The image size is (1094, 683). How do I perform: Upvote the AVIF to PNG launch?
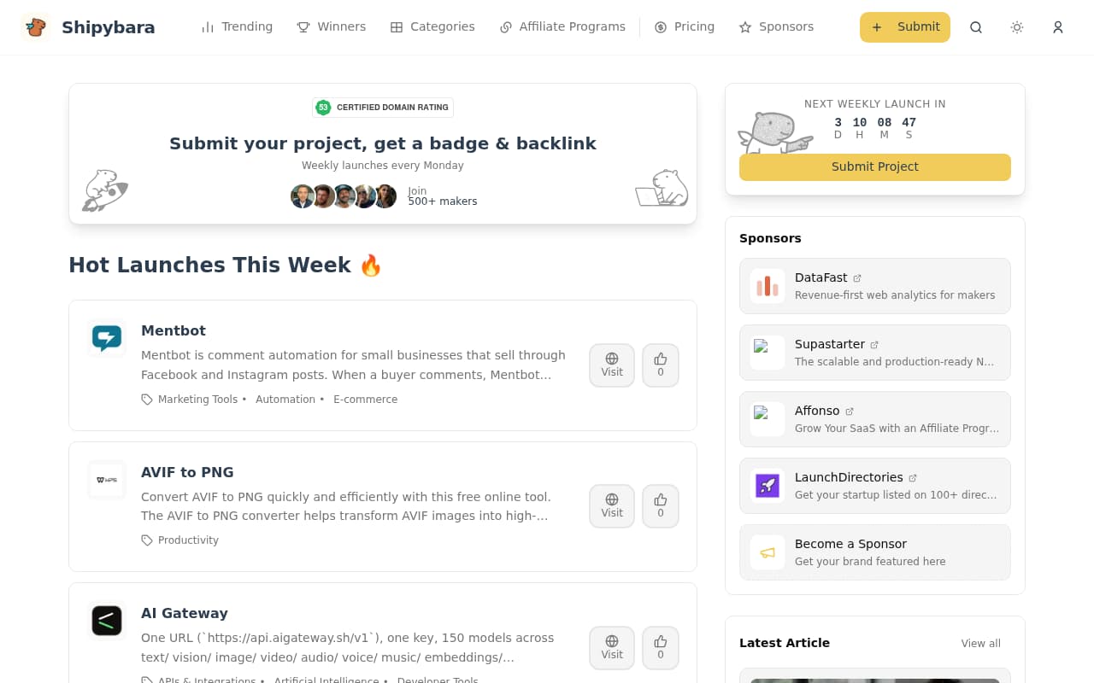tap(661, 506)
